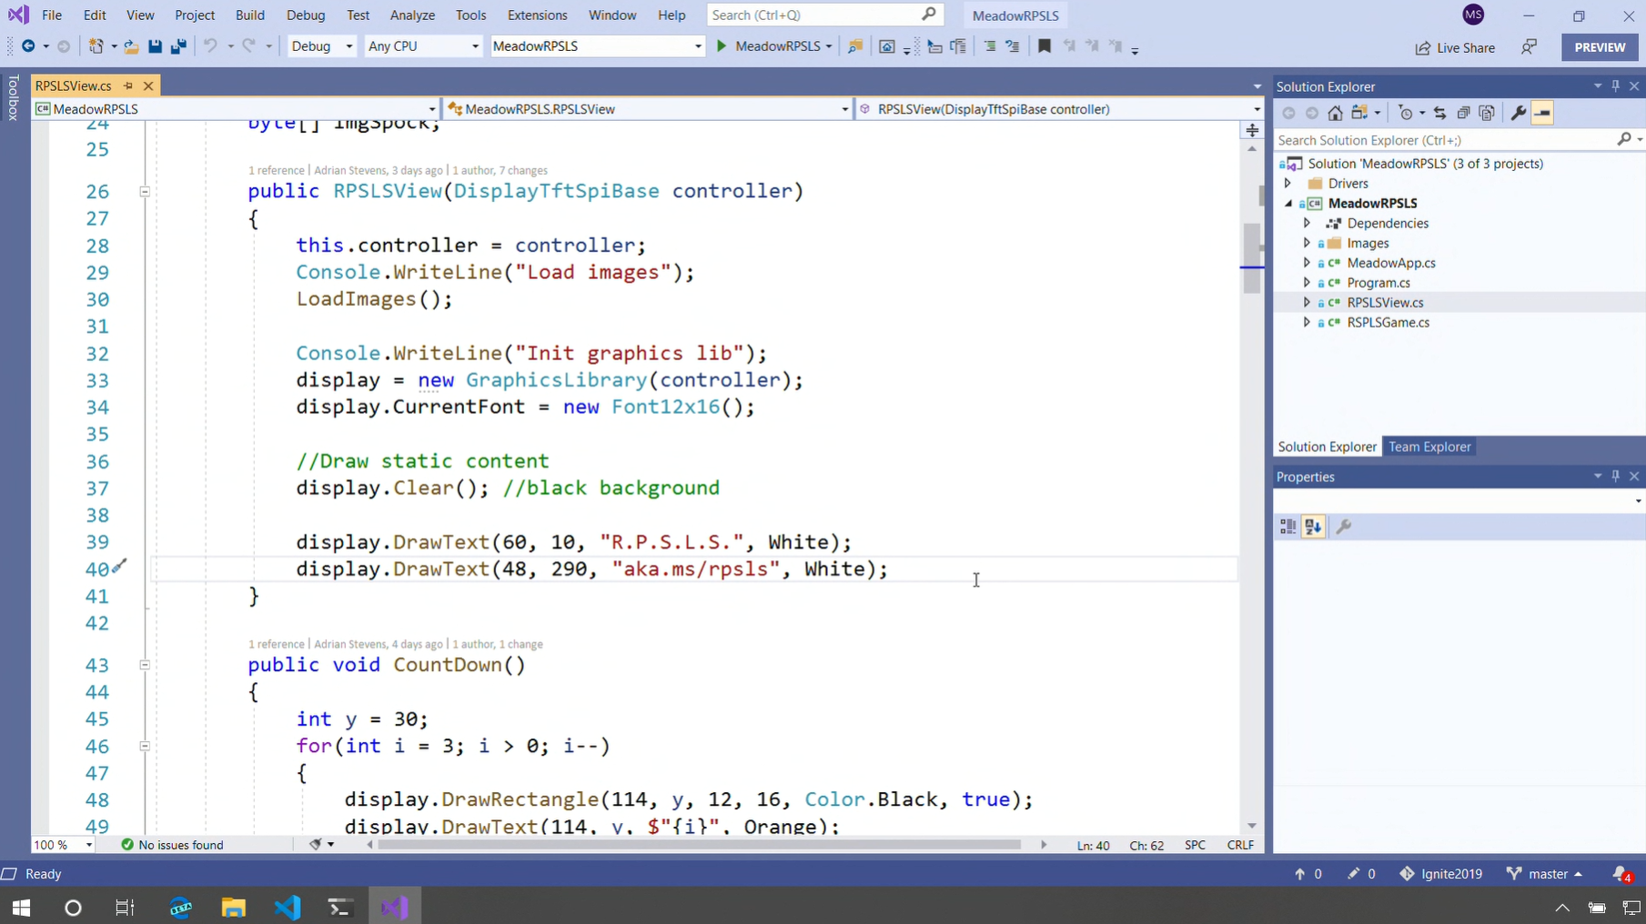This screenshot has width=1646, height=924.
Task: Collapse the CountDown method outline
Action: point(145,665)
